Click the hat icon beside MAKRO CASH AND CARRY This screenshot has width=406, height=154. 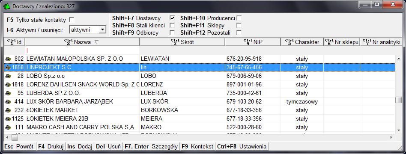(8, 127)
